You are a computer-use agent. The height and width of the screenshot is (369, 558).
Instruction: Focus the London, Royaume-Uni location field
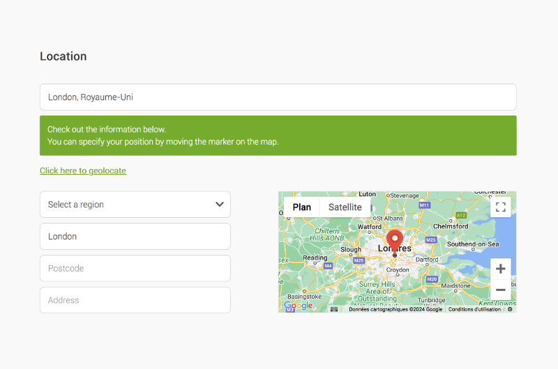(278, 97)
